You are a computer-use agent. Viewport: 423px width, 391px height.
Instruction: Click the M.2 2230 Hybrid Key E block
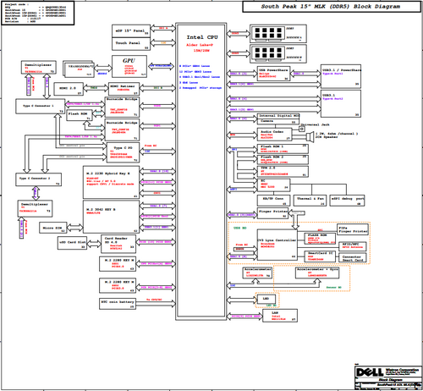click(111, 182)
